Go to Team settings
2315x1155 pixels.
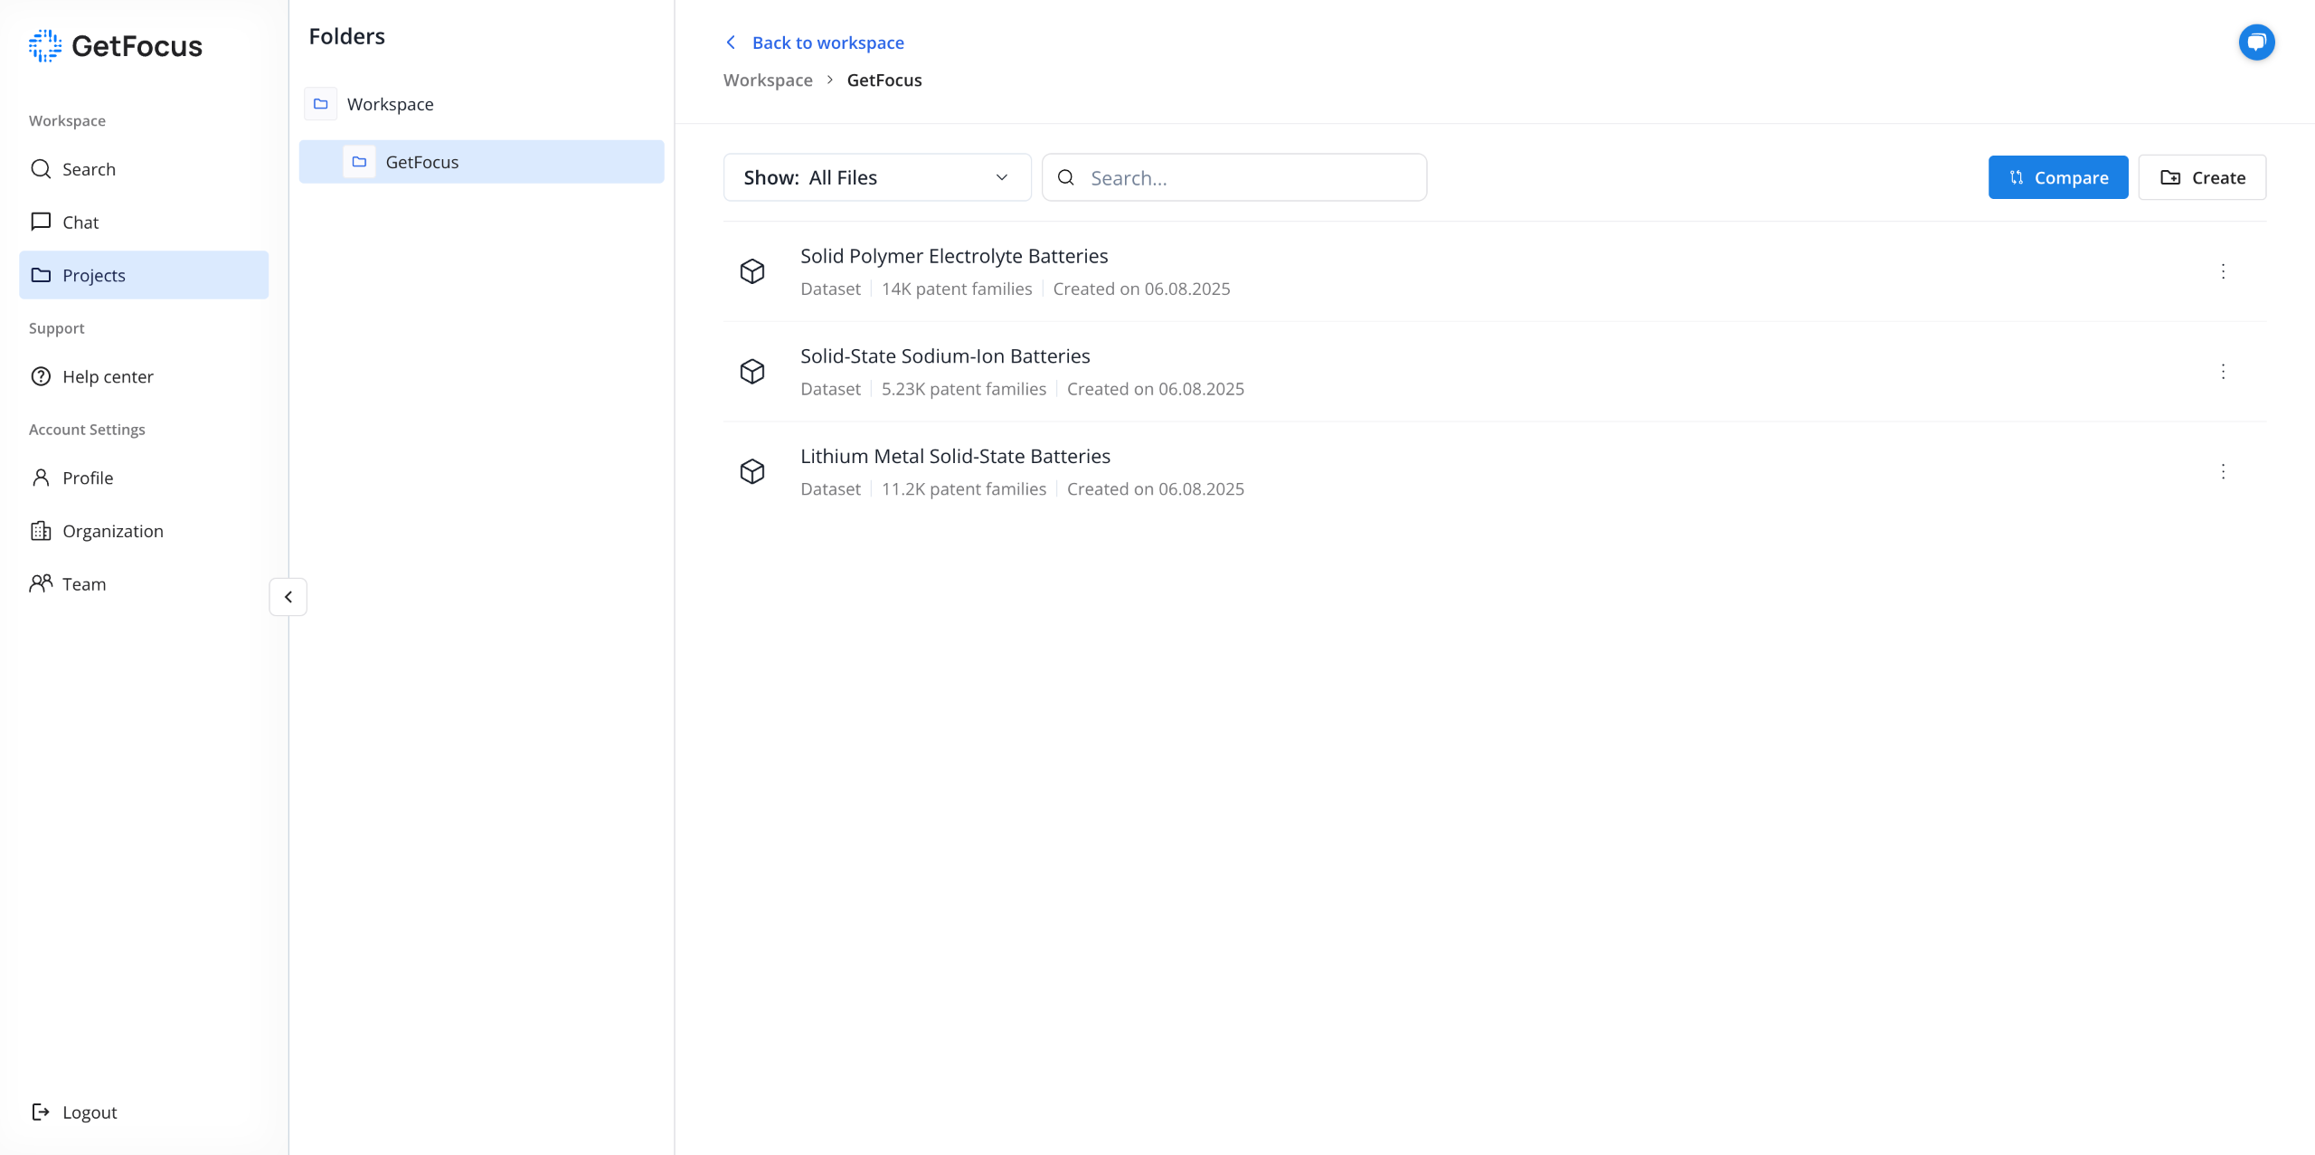[84, 584]
